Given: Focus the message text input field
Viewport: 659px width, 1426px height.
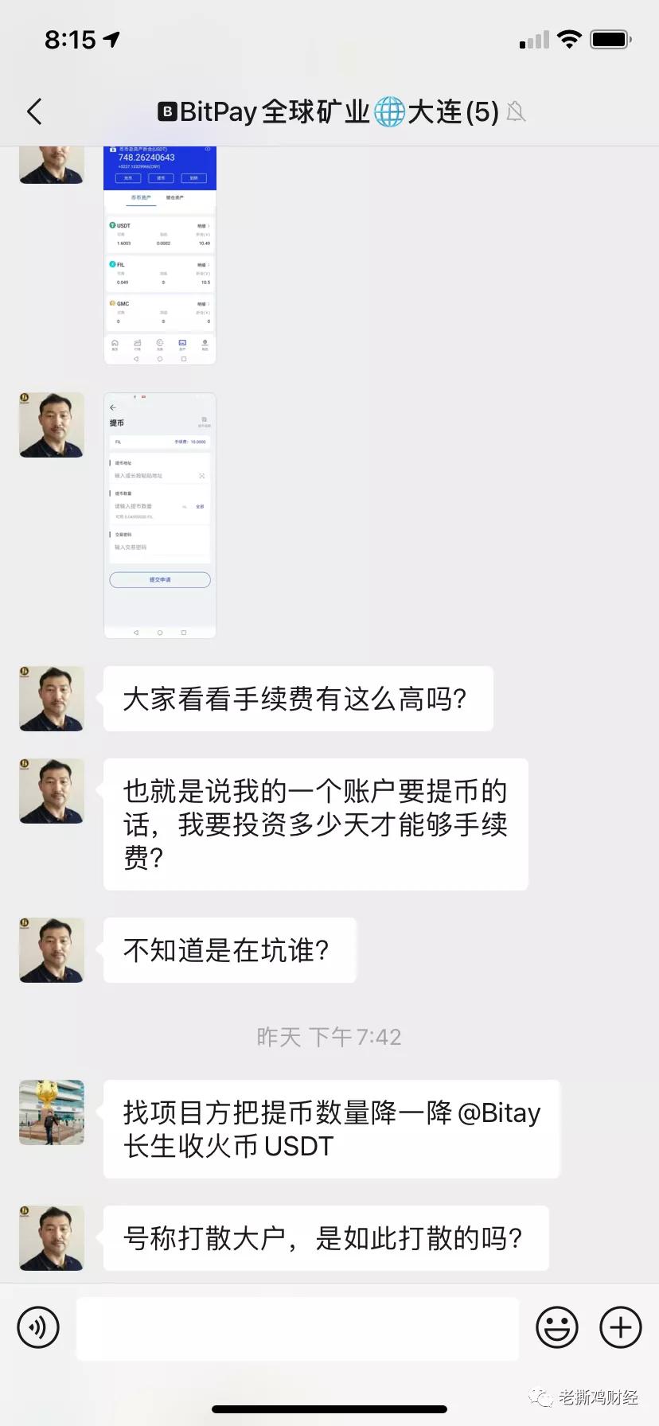Looking at the screenshot, I should point(298,1328).
